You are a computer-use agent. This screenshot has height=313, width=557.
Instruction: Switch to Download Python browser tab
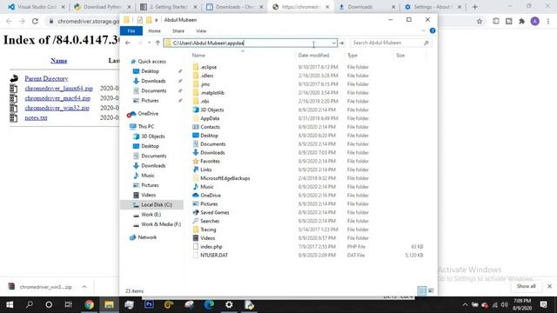coord(103,7)
